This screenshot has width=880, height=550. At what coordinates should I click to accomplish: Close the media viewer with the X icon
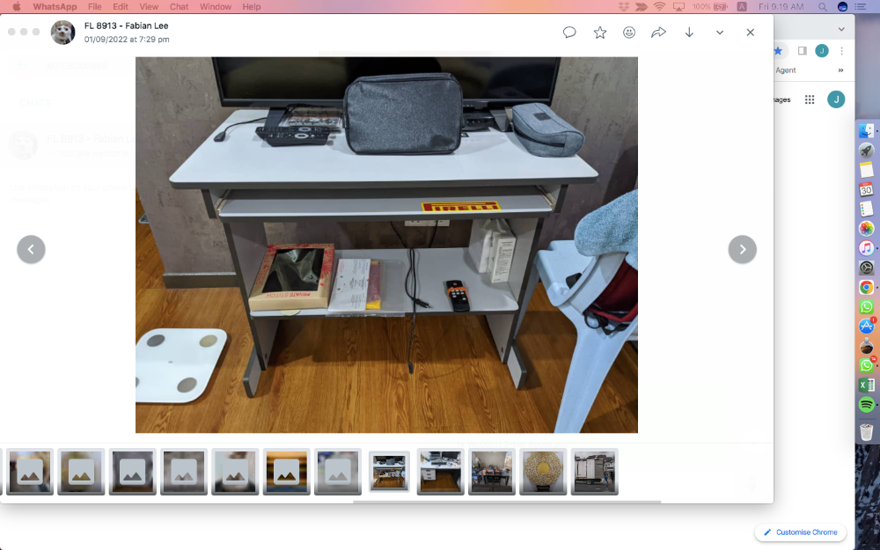tap(751, 33)
